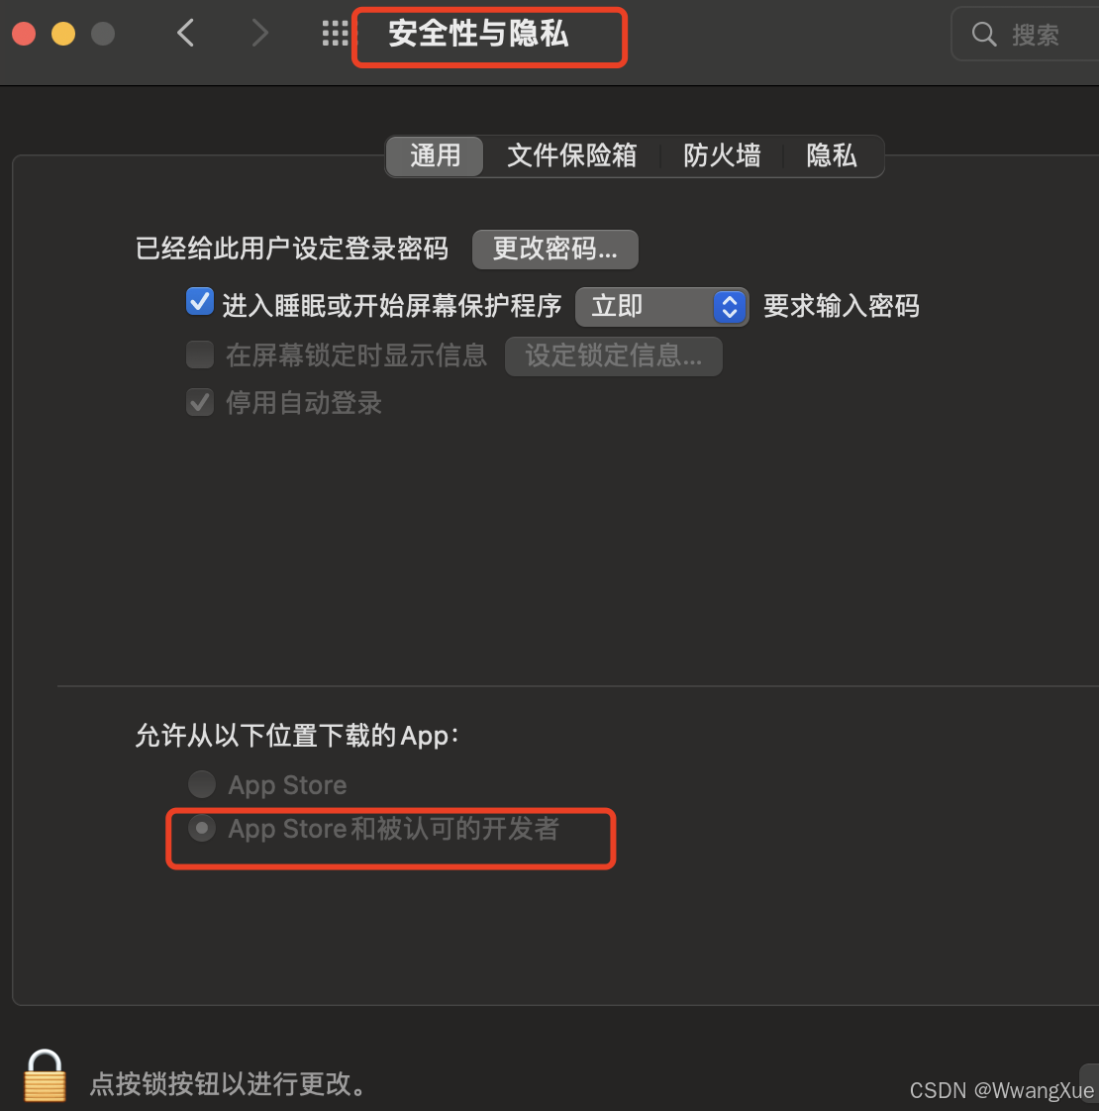Click the back navigation arrow
Viewport: 1099px width, 1111px height.
tap(186, 33)
